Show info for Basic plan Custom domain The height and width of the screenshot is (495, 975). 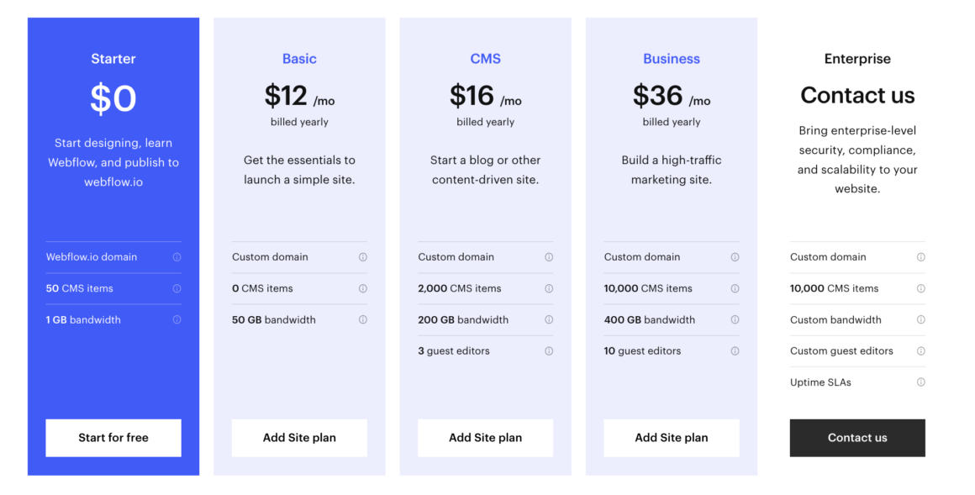(x=362, y=257)
